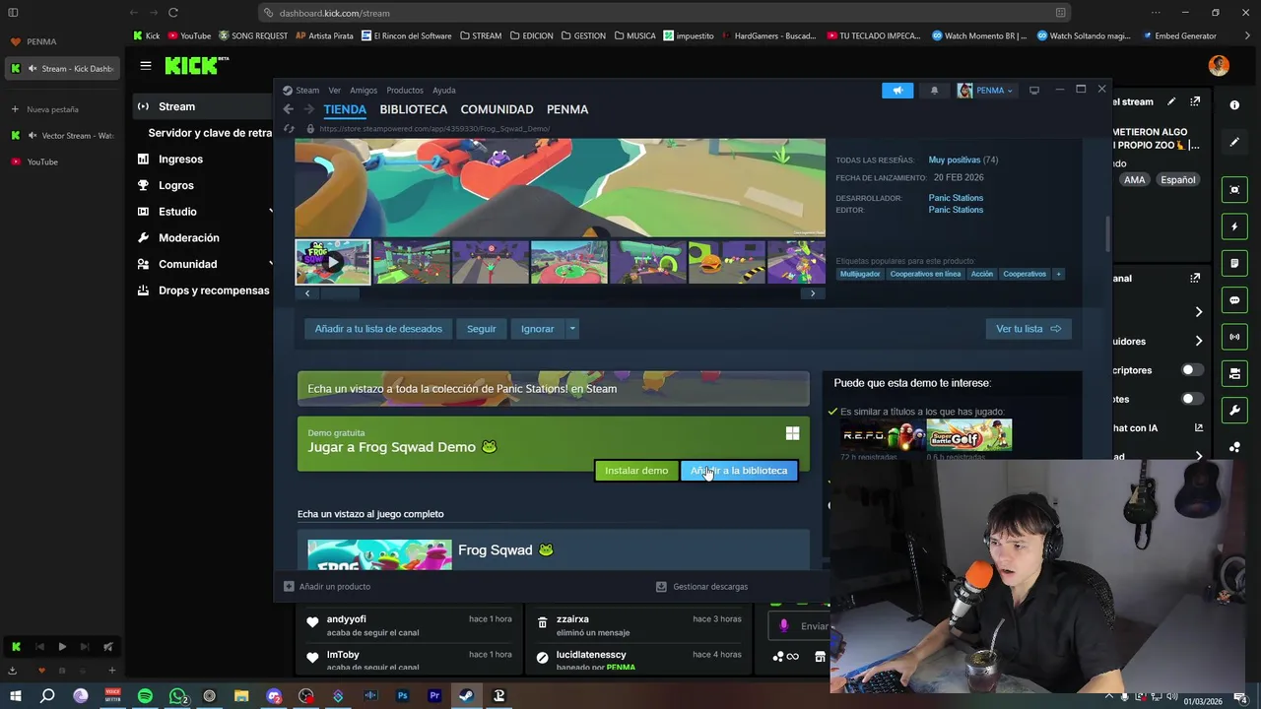Show more popular tags plus button

point(1058,274)
